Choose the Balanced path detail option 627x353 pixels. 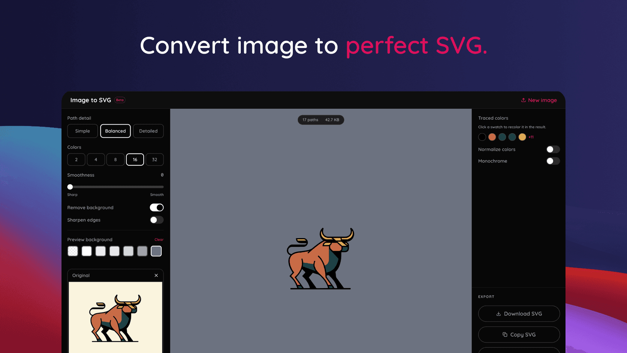[115, 131]
